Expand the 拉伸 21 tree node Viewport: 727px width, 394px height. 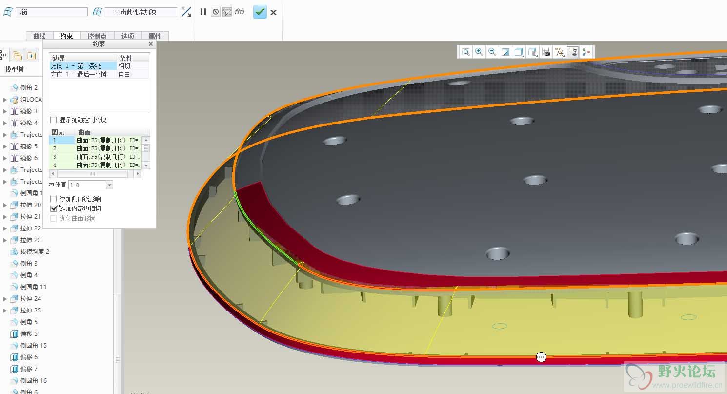coord(5,217)
